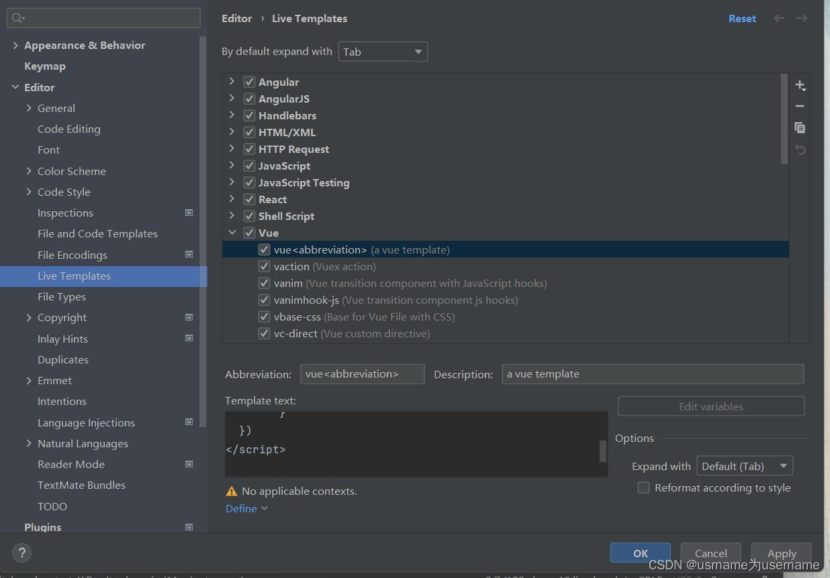830x578 pixels.
Task: Duplicate the selected live template
Action: (800, 127)
